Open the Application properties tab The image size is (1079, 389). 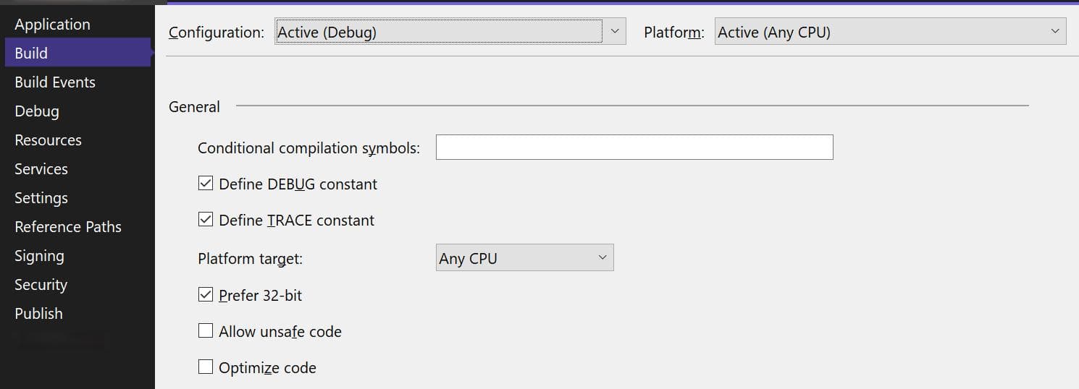click(52, 25)
